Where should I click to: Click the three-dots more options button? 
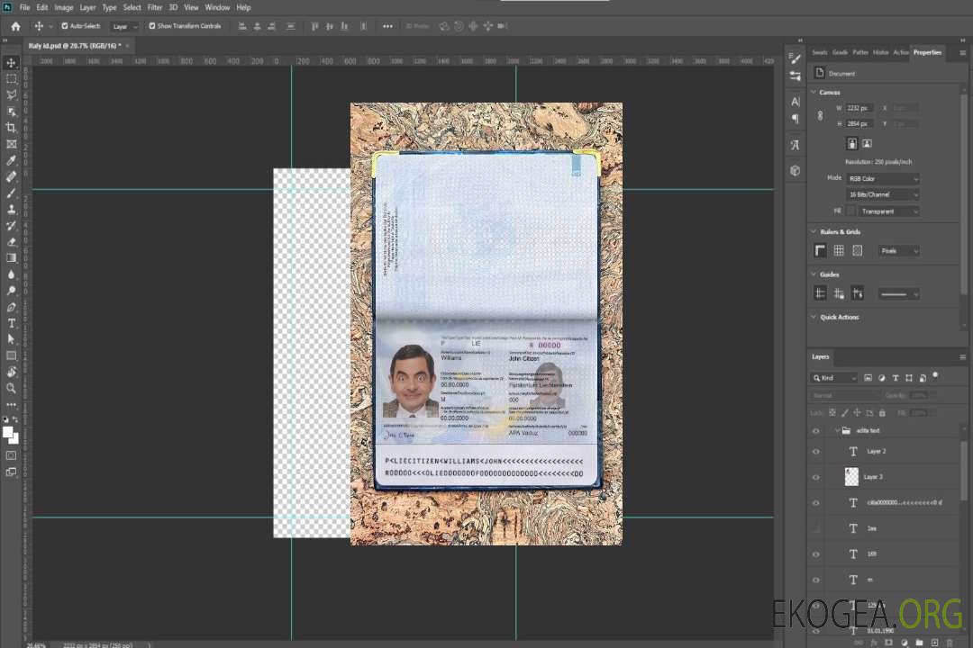click(387, 26)
